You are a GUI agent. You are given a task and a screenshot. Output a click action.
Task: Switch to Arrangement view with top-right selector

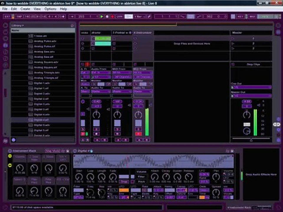pyautogui.click(x=278, y=26)
